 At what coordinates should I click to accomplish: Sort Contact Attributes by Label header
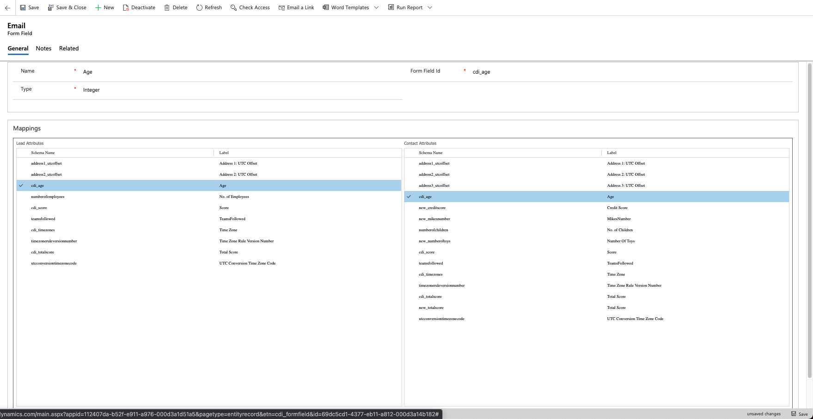pyautogui.click(x=611, y=153)
